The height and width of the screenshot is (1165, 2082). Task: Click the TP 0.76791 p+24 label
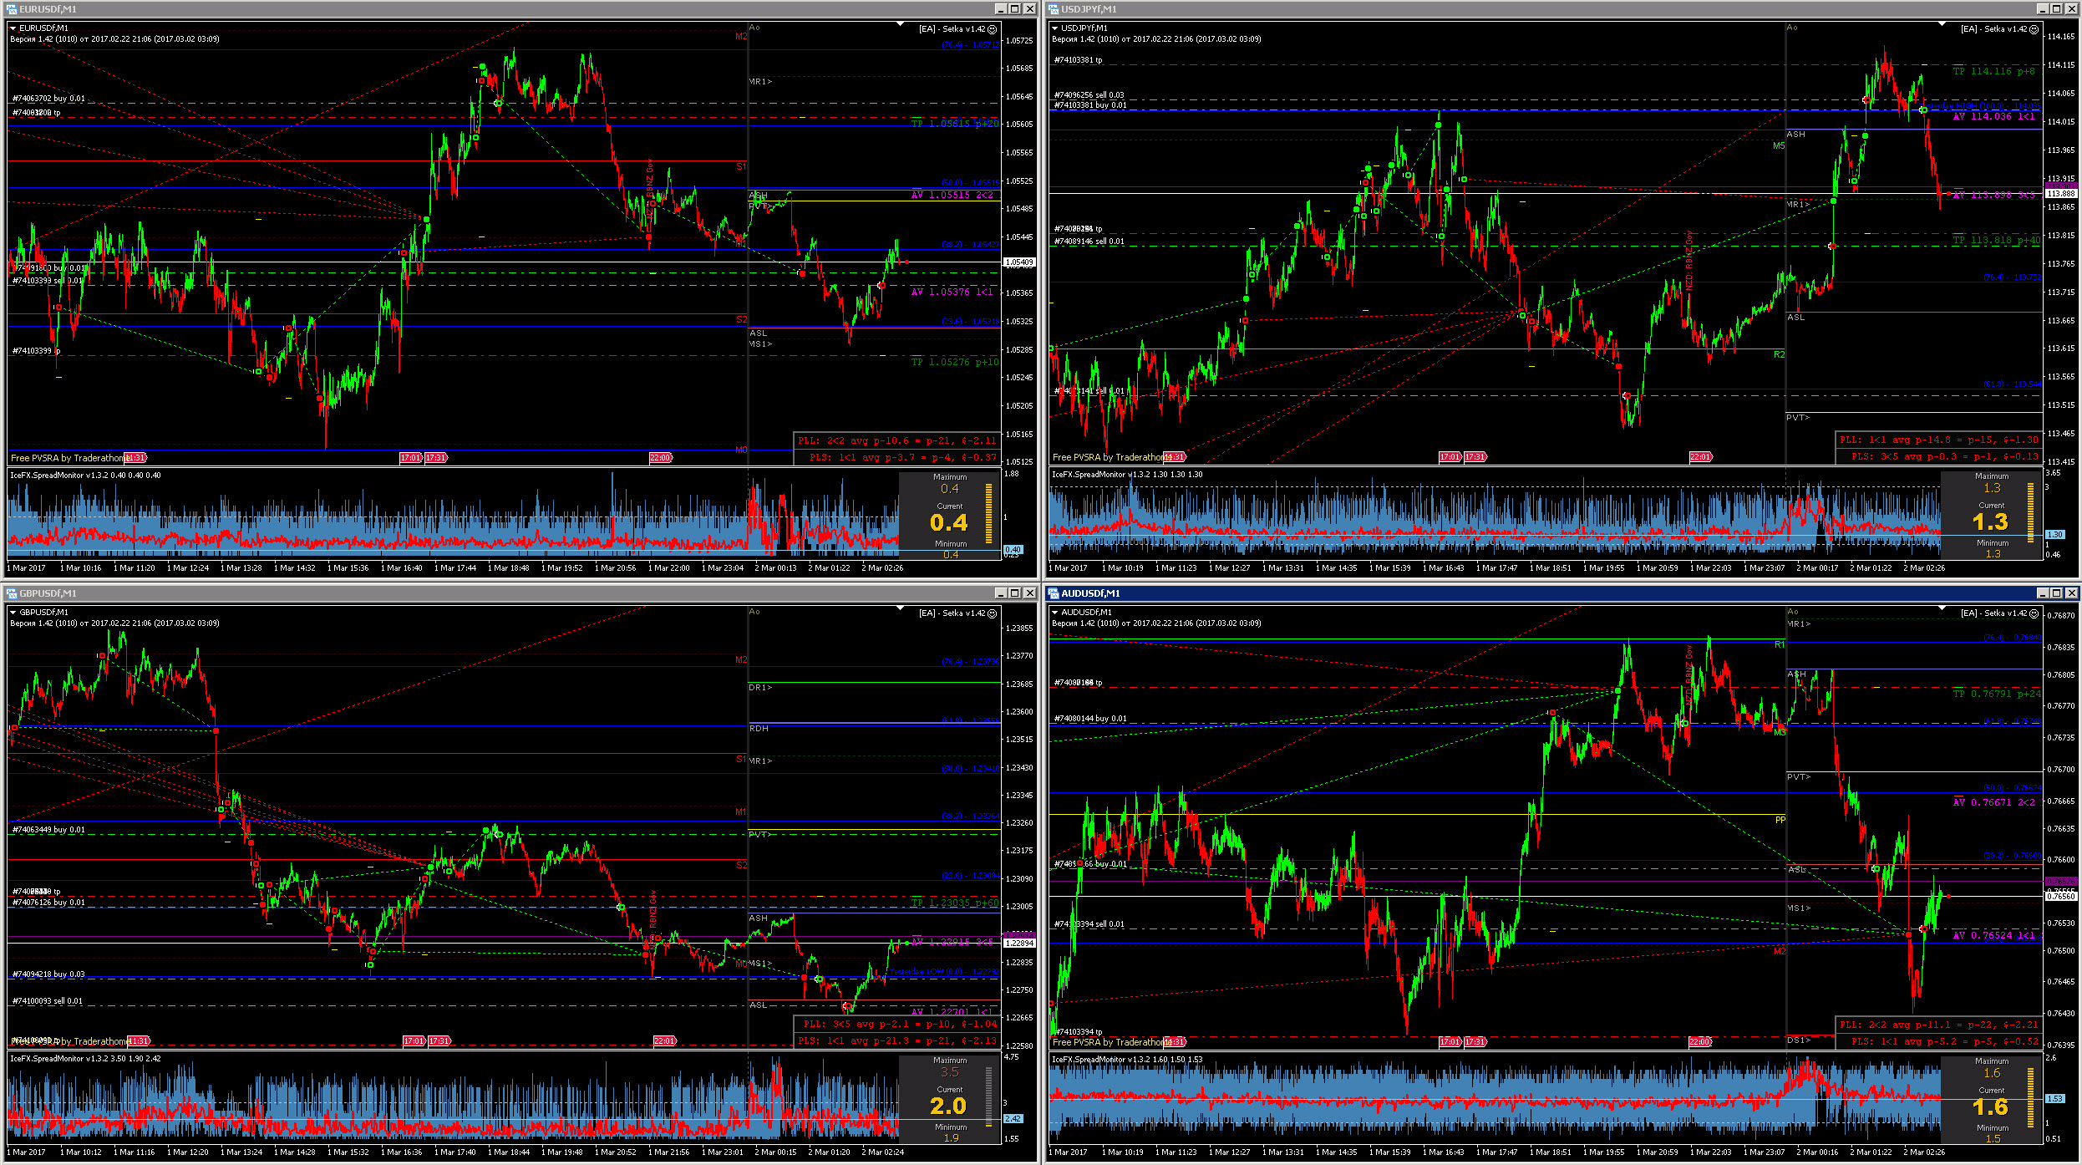coord(1996,694)
